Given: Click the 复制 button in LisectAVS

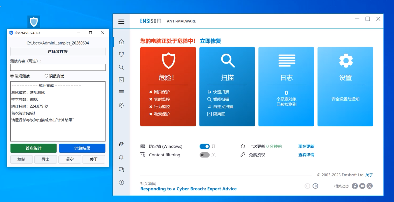Looking at the screenshot, I should tap(21, 159).
